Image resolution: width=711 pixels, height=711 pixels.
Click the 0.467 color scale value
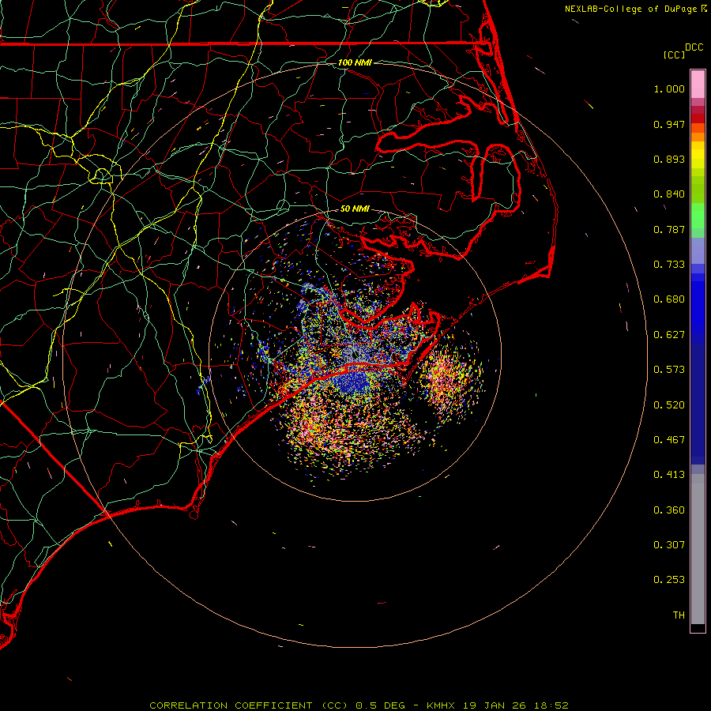point(669,440)
